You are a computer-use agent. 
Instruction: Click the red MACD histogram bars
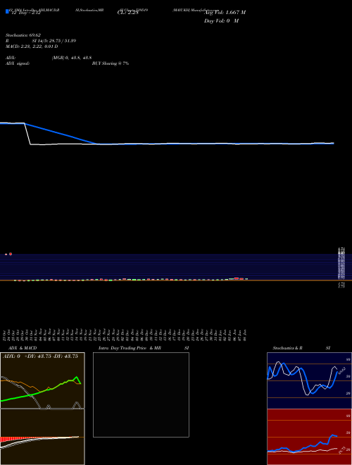pos(12,439)
